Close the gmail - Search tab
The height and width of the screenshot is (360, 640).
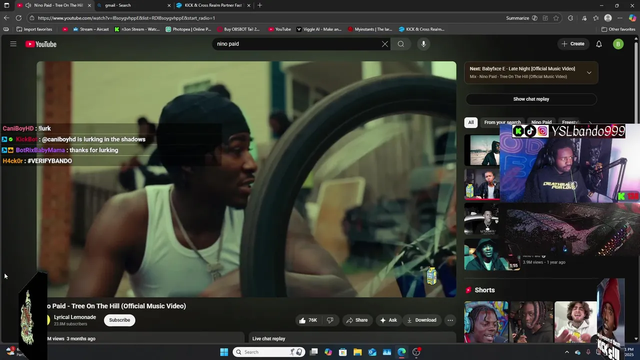168,5
